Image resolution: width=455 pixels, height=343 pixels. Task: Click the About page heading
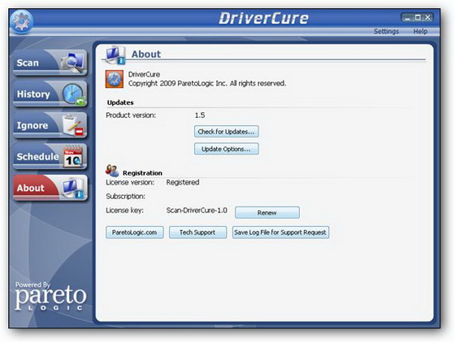pos(146,54)
